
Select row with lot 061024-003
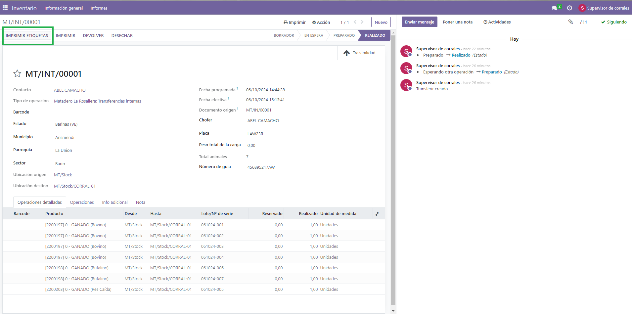coord(194,246)
